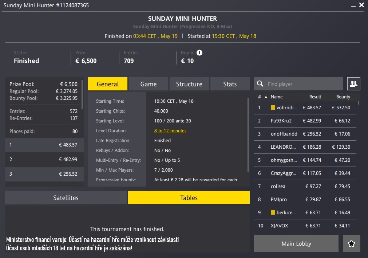Go to Main Lobby

(296, 244)
